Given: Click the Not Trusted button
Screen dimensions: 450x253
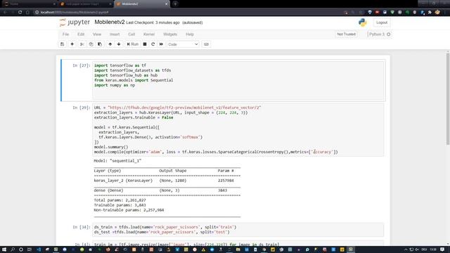Looking at the screenshot, I should pos(346,34).
